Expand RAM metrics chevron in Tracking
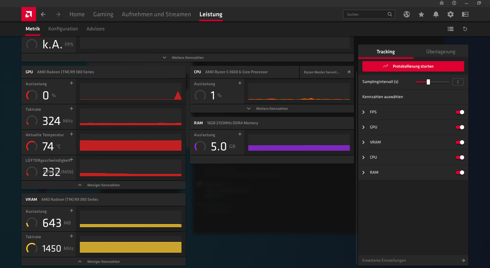490x268 pixels. point(363,173)
